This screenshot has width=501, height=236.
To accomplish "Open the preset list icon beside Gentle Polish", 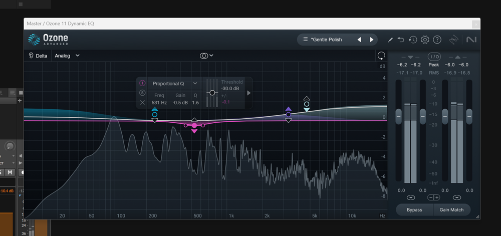I will point(305,39).
